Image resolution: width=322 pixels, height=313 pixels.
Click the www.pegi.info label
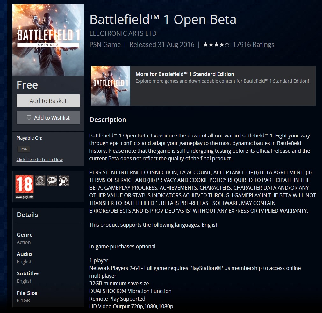tap(25, 197)
